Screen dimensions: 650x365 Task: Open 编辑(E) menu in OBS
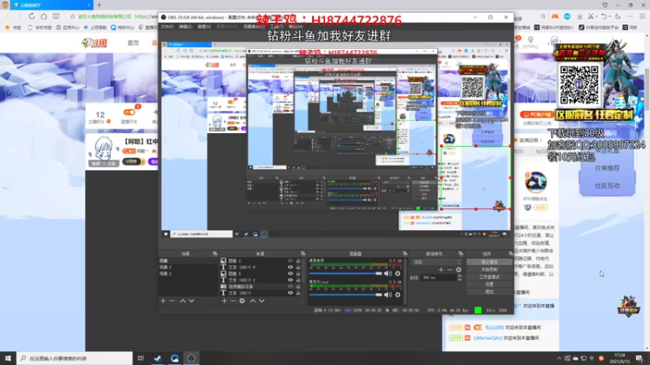click(x=185, y=27)
